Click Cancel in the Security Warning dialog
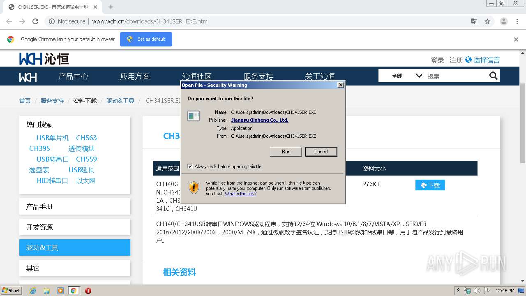526x296 pixels. (321, 152)
